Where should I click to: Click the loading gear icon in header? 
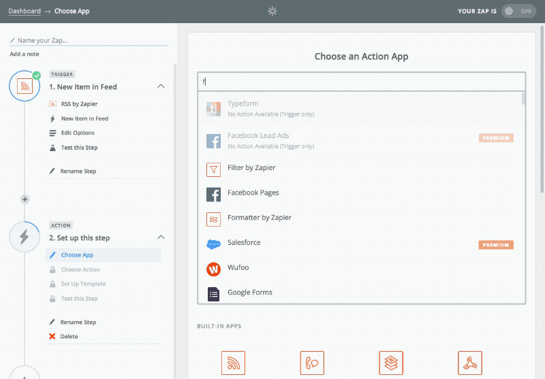coord(272,11)
